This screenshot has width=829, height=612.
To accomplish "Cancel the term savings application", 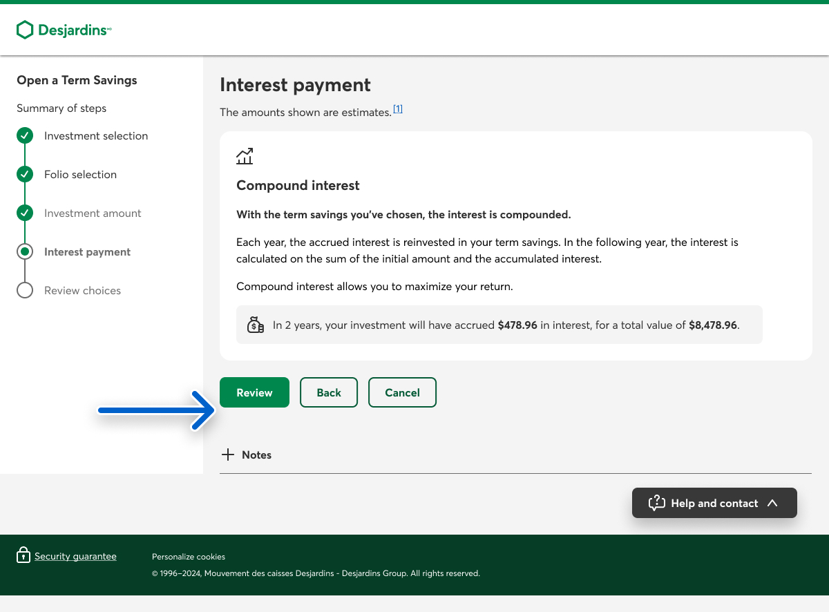I will [x=402, y=392].
